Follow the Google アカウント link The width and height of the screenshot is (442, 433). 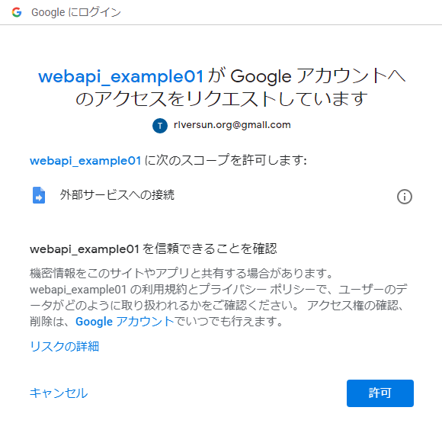point(124,322)
